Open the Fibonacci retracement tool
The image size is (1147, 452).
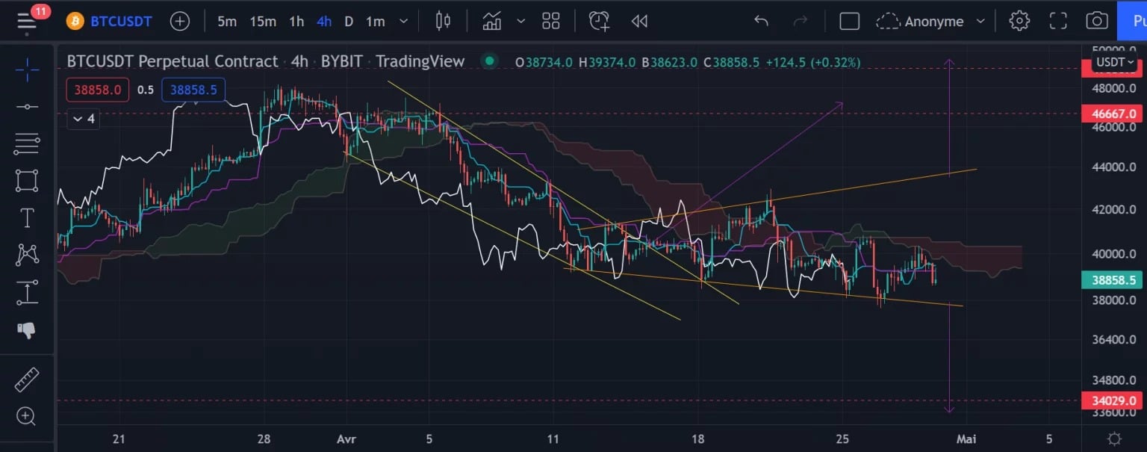27,143
